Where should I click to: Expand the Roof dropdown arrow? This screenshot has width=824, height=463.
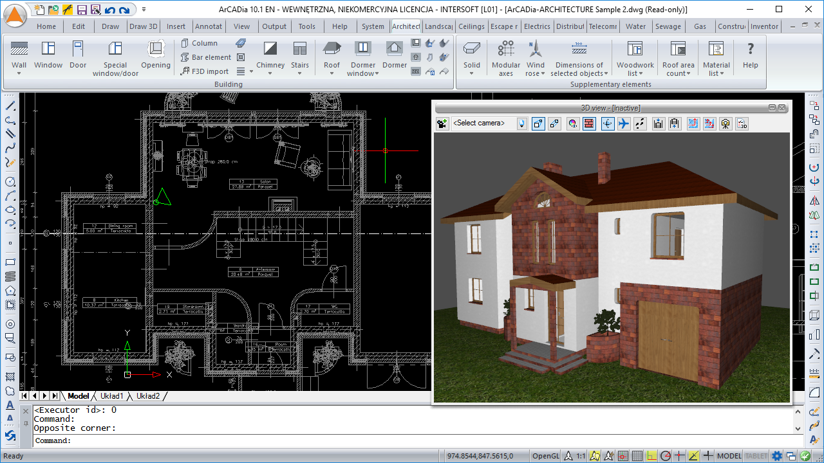pos(332,73)
